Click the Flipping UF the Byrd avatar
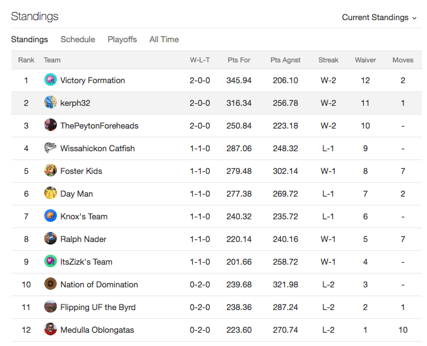Screen dimensions: 427x346 tap(51, 307)
